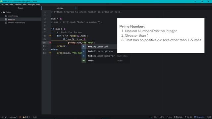Image resolution: width=212 pixels, height=119 pixels.
Task: Change the CRLF line ending setting
Action: pyautogui.click(x=155, y=117)
